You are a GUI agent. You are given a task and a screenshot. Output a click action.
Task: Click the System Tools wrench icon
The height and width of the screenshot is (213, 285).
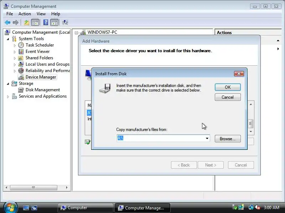pos(14,39)
